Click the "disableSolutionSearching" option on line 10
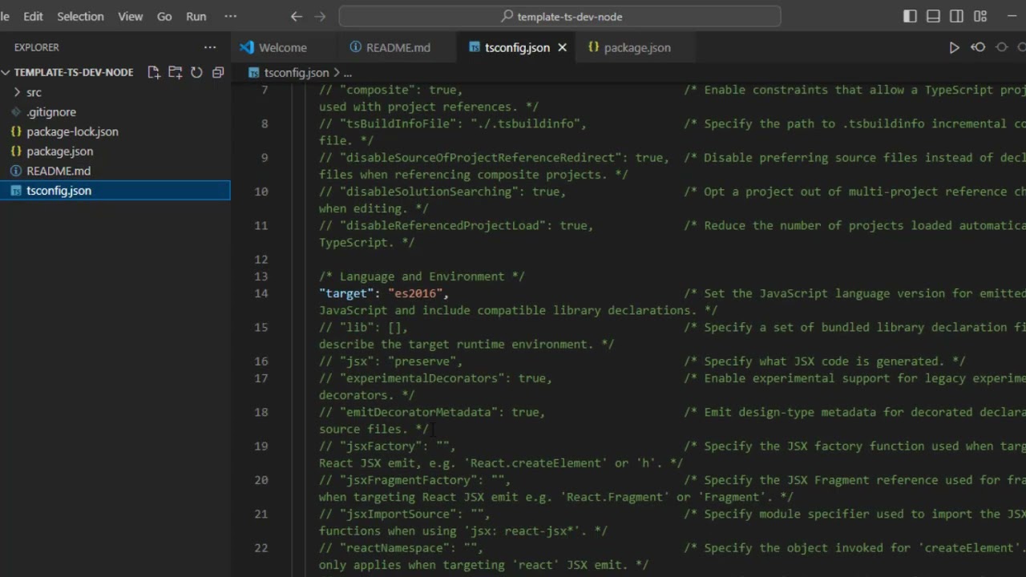1026x577 pixels. point(442,192)
